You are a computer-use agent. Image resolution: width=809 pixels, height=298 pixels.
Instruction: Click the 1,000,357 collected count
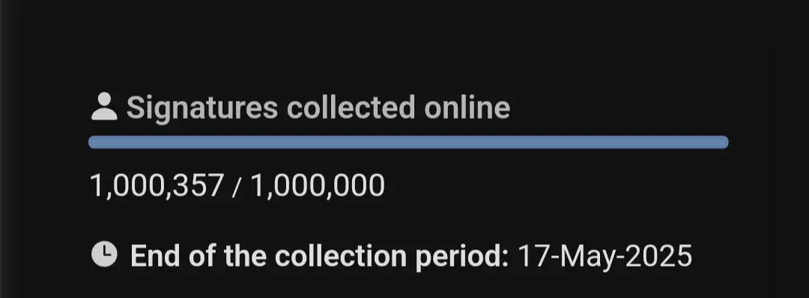(157, 186)
